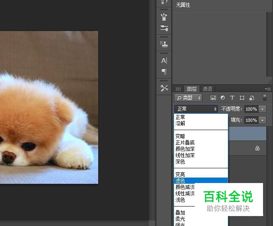Expand the opacity 100% dropdown arrow
The height and width of the screenshot is (226, 273).
pyautogui.click(x=262, y=109)
